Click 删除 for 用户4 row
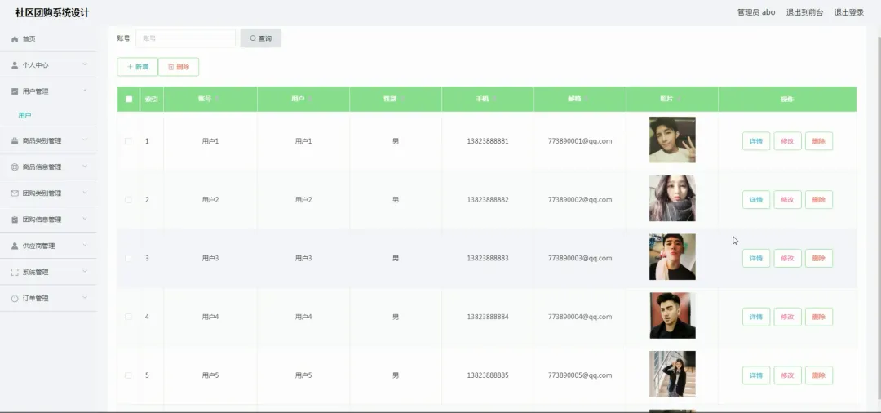 click(819, 317)
